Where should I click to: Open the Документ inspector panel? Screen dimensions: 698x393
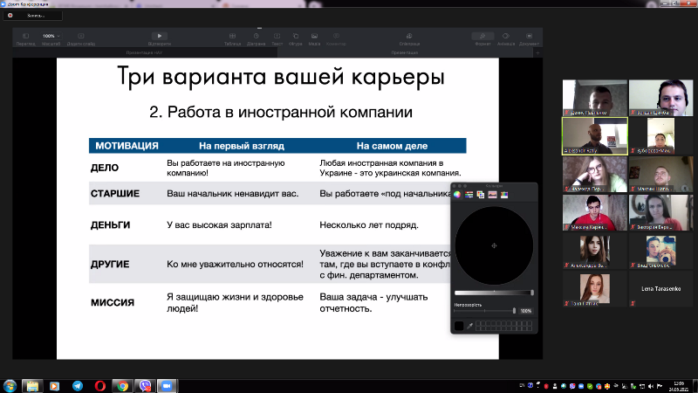pyautogui.click(x=529, y=36)
